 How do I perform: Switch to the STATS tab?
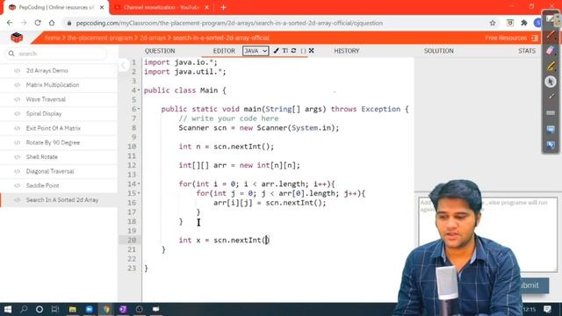(x=527, y=51)
